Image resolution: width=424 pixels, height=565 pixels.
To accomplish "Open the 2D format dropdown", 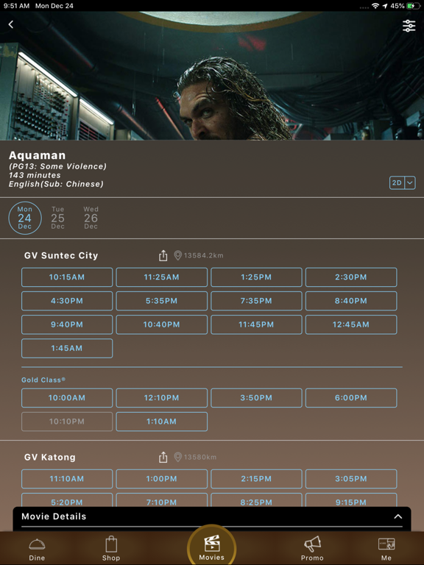I will click(x=403, y=182).
